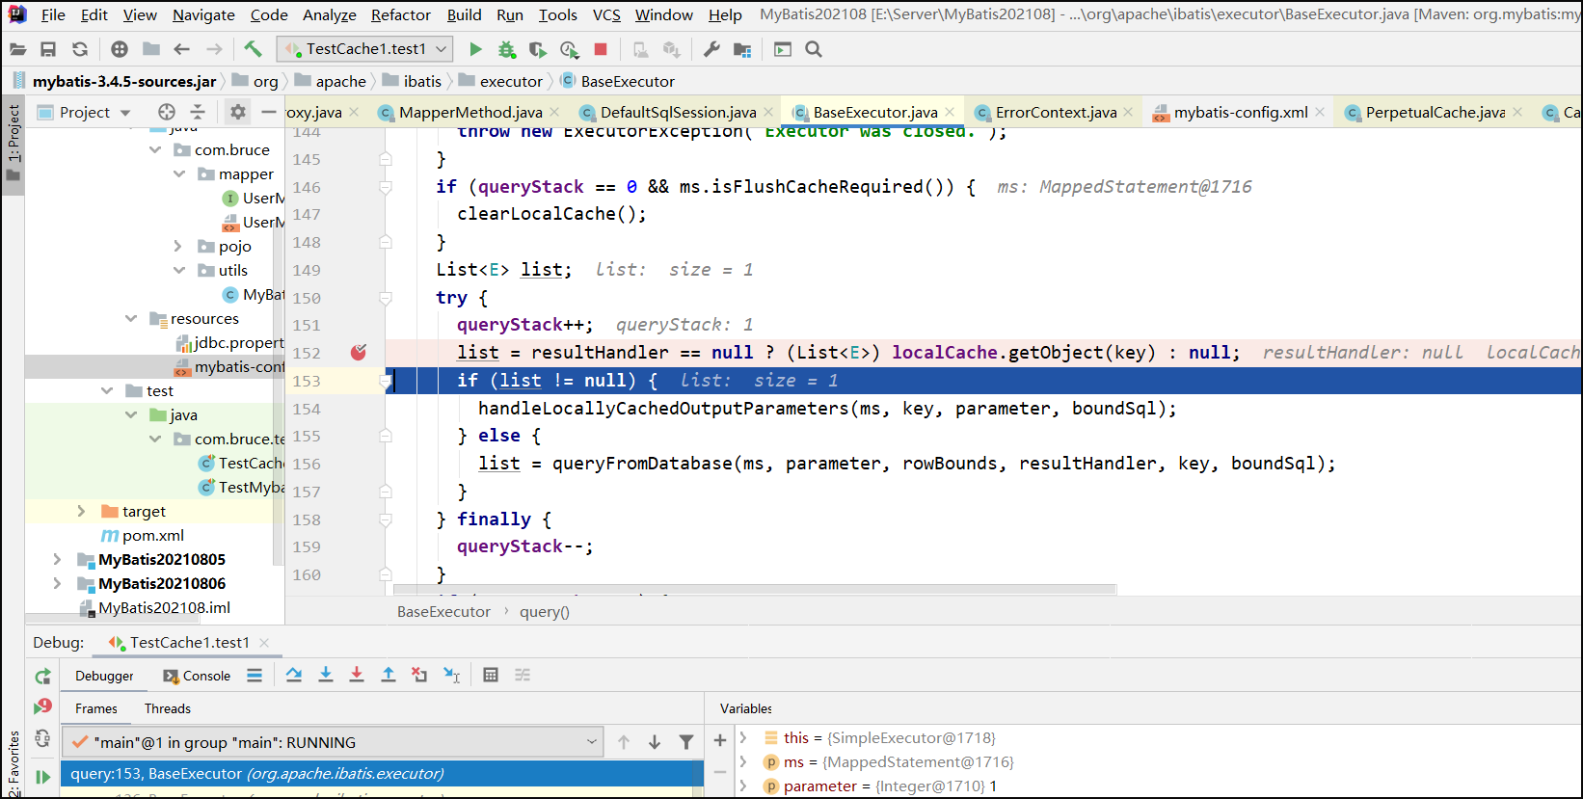Click the Synchronize refresh icon in toolbar
Viewport: 1583px width, 799px height.
[x=80, y=49]
